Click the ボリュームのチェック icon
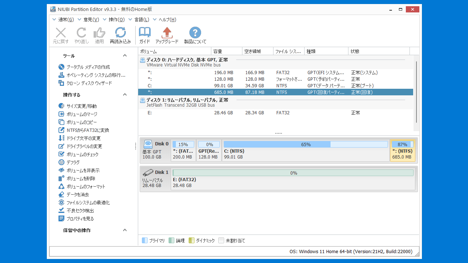 [x=61, y=154]
